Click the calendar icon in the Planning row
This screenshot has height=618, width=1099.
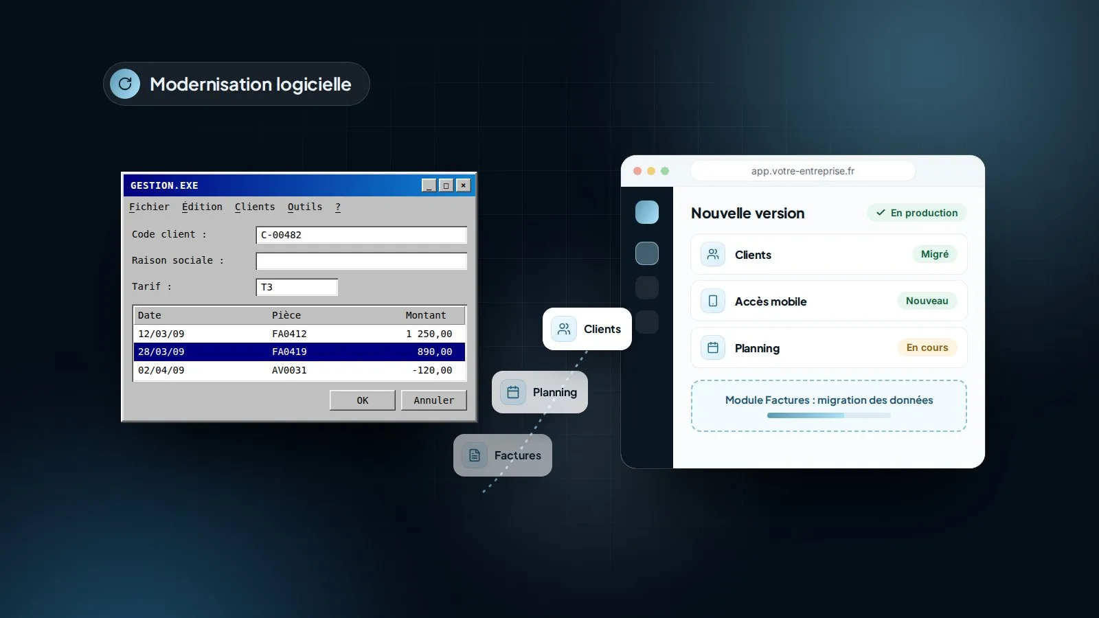point(713,347)
